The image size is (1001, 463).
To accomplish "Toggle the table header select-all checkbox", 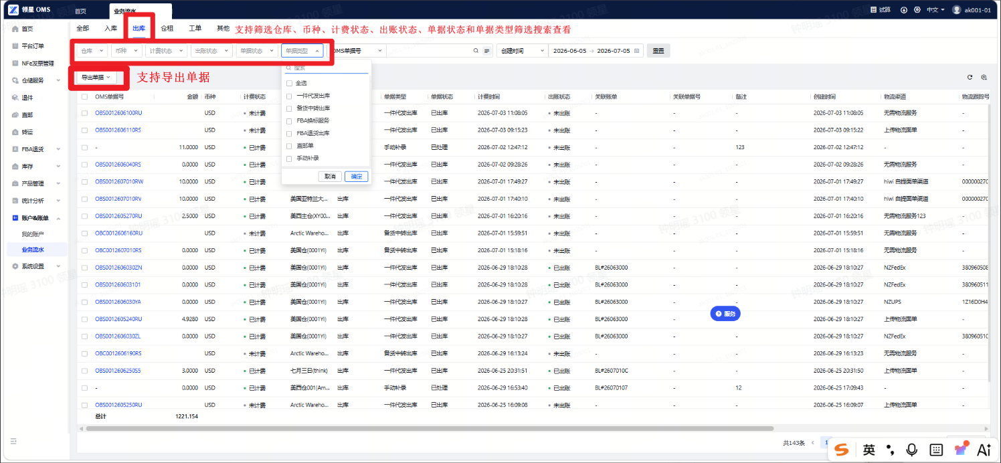I will [x=84, y=97].
